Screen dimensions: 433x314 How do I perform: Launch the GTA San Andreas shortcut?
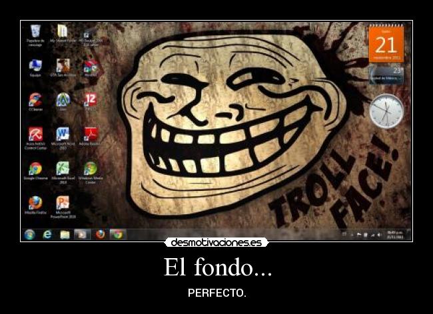pos(63,68)
